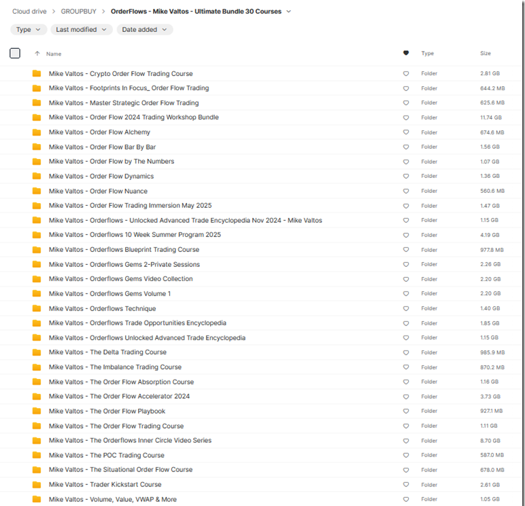Mark Volume, Value, VWAP & More as favorite
Viewport: 525px width, 506px height.
point(406,500)
